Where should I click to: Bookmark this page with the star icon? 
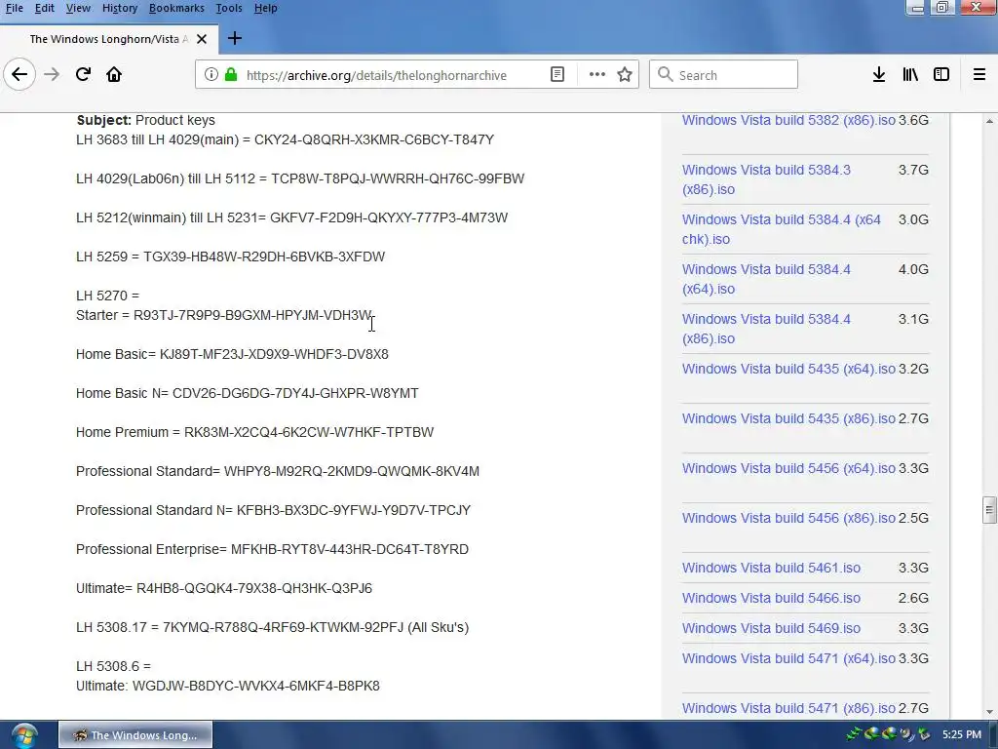click(625, 74)
